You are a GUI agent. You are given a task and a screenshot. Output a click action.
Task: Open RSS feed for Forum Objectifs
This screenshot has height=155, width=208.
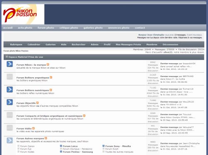(x=37, y=103)
